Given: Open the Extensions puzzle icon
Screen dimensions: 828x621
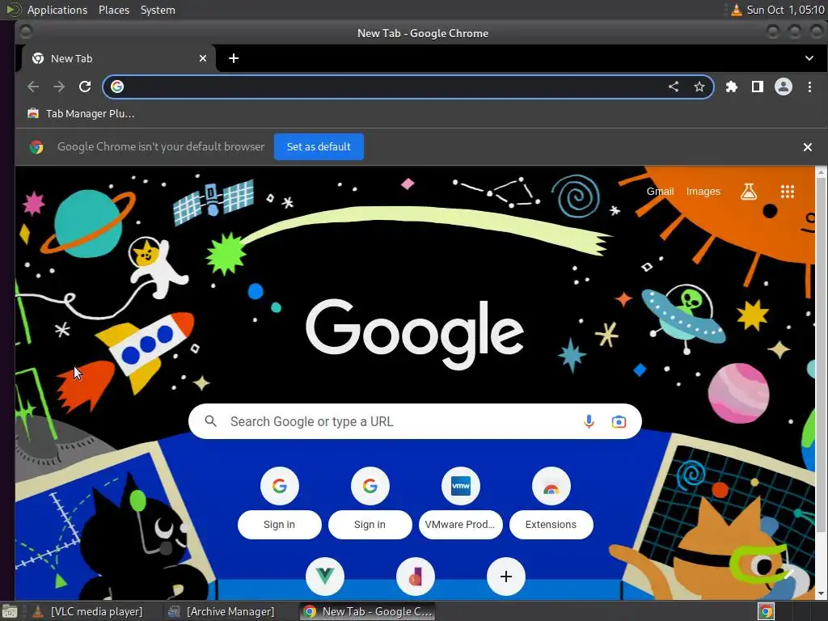Looking at the screenshot, I should click(731, 87).
